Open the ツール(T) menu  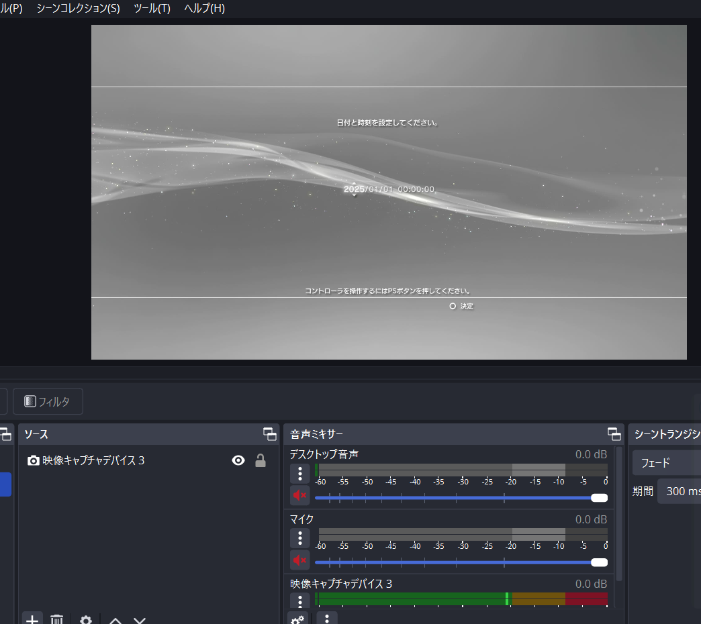click(152, 9)
